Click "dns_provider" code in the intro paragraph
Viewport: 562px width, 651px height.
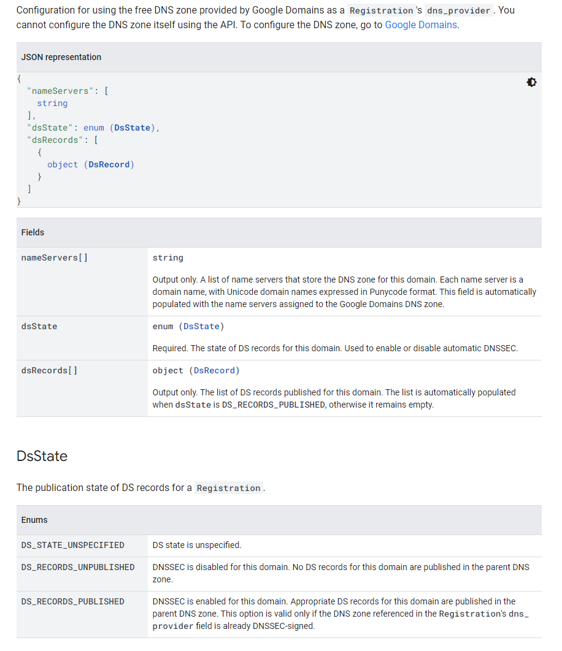point(459,11)
